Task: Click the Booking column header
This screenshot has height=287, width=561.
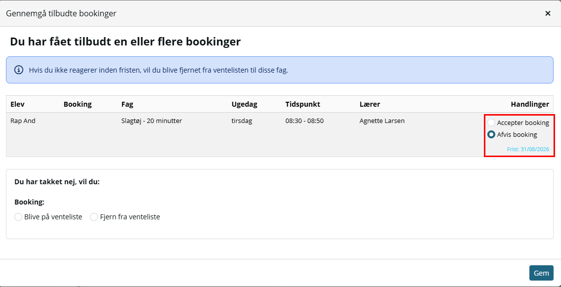Action: [x=78, y=104]
